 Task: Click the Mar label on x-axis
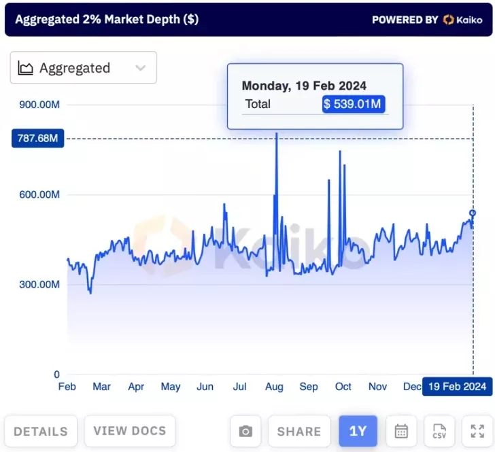(x=101, y=387)
